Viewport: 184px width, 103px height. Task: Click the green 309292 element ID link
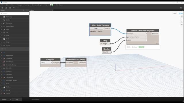[141, 47]
